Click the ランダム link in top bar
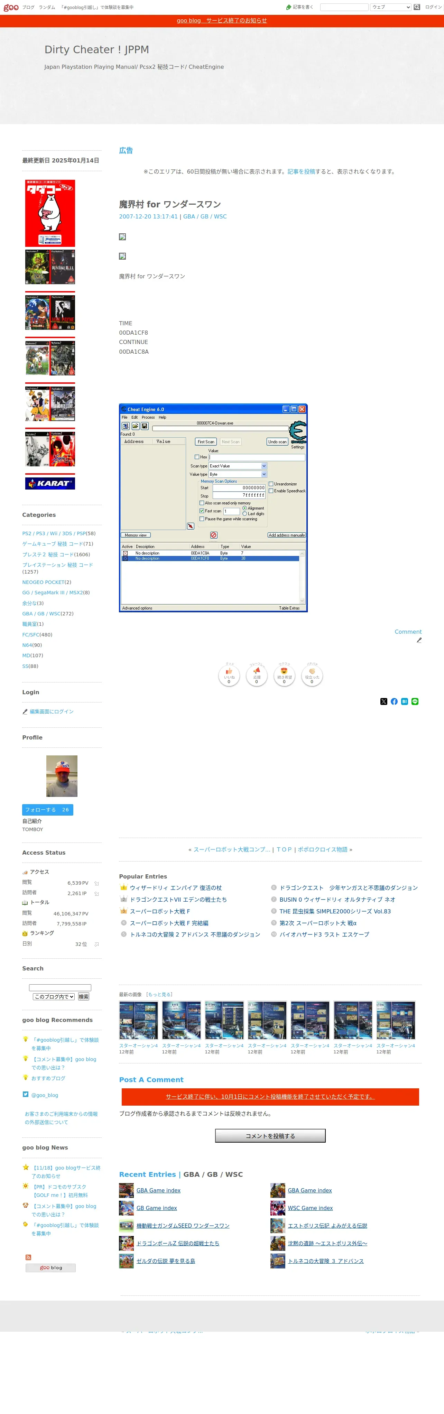 [47, 7]
